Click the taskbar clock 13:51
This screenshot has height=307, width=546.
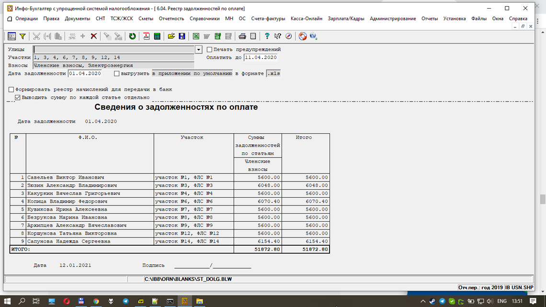click(x=517, y=301)
